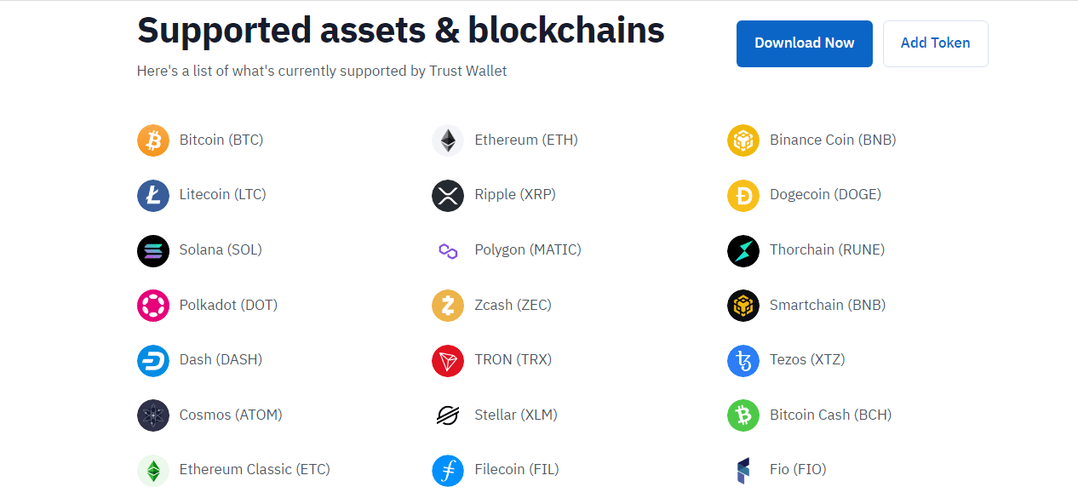Select the Dogecoin yellow icon

(x=743, y=196)
